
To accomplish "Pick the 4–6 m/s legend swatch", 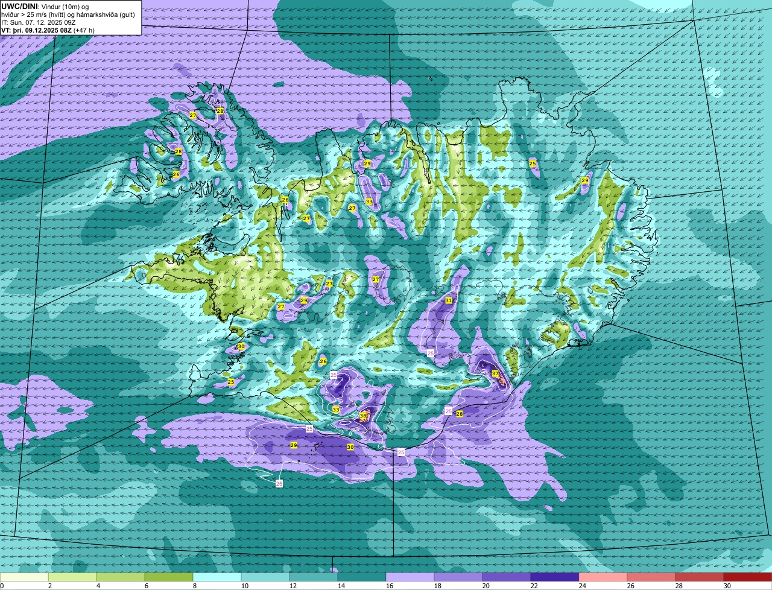I will [x=121, y=577].
